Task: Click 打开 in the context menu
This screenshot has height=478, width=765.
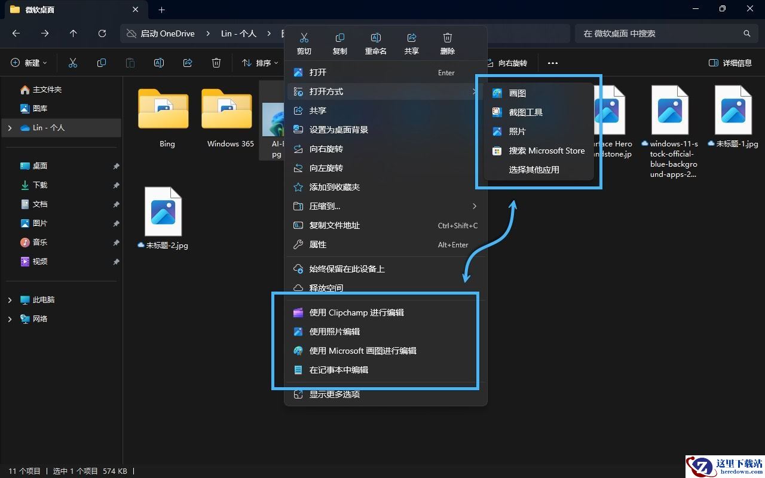Action: point(386,72)
